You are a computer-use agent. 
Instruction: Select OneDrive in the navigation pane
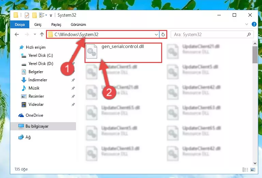click(x=31, y=115)
